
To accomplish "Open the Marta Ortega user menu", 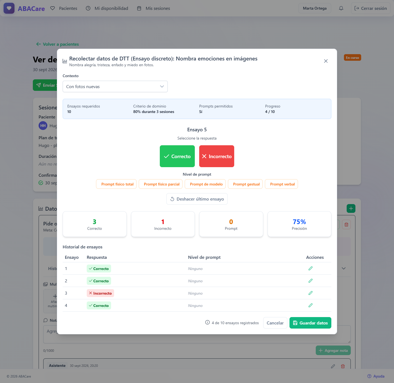I will click(x=315, y=8).
